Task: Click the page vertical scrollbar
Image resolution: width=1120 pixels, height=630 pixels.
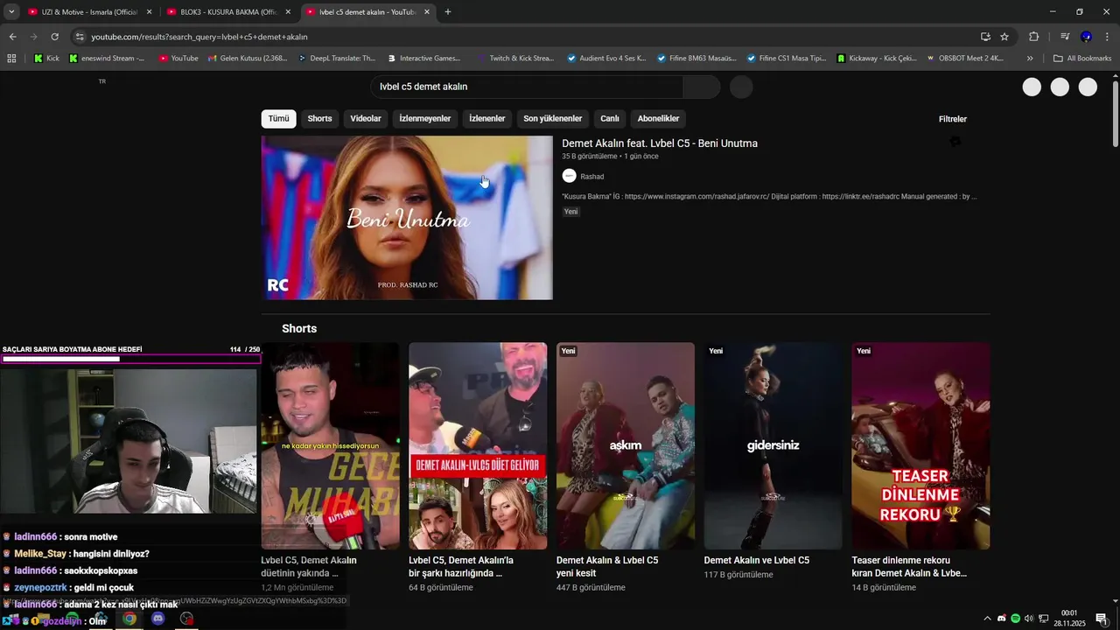Action: click(x=1115, y=114)
